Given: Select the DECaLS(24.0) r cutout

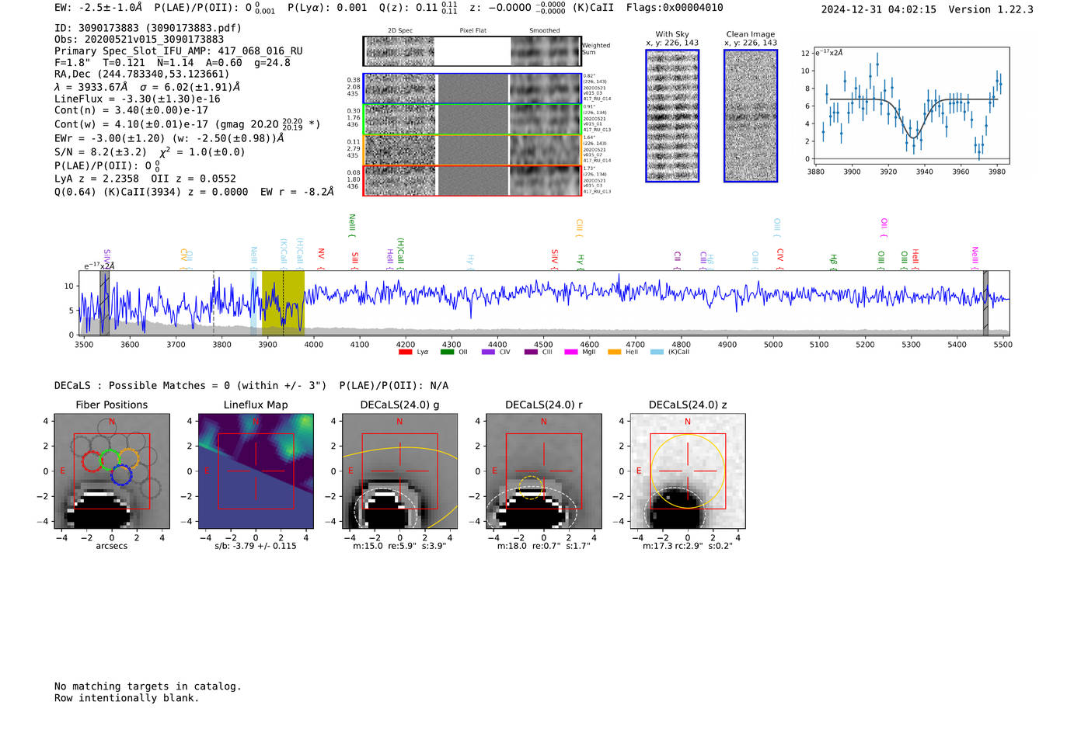Looking at the screenshot, I should click(x=543, y=471).
